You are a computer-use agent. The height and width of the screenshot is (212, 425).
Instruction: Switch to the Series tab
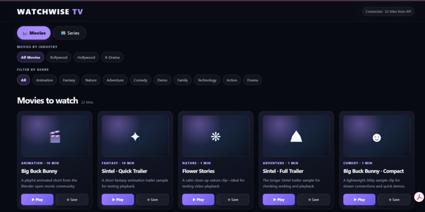tap(70, 33)
